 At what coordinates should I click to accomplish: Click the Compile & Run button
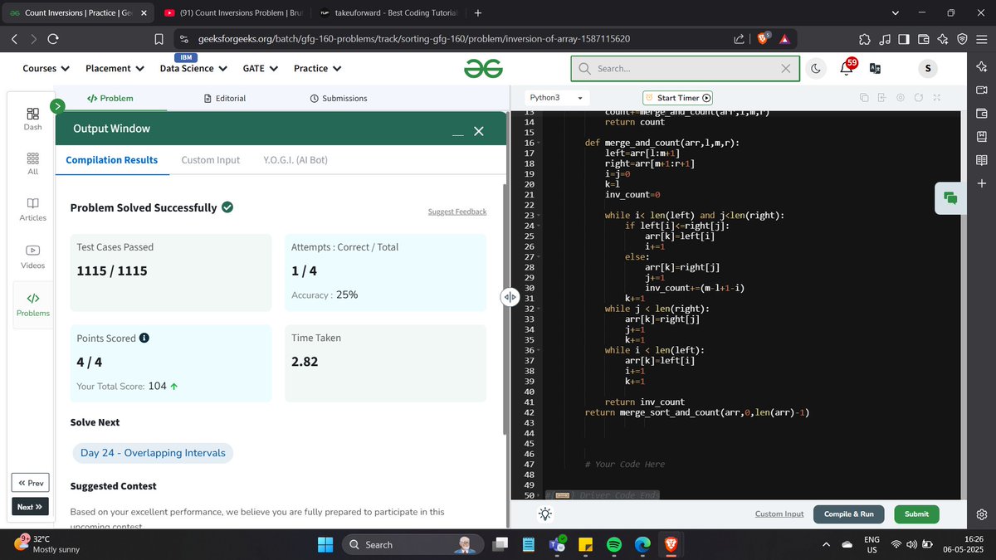pos(848,514)
